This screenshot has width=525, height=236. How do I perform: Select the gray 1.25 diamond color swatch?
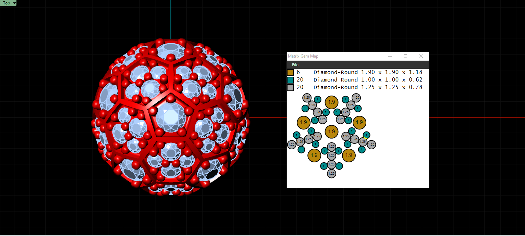pyautogui.click(x=290, y=88)
